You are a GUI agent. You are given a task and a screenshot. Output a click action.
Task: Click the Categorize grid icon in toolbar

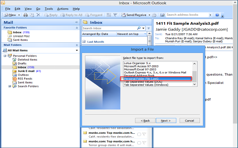click(x=109, y=15)
